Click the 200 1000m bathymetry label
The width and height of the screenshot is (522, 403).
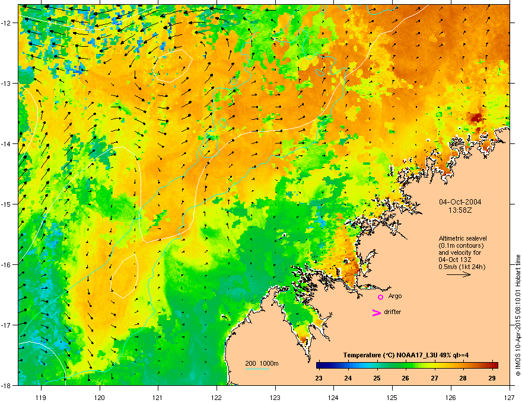(262, 363)
